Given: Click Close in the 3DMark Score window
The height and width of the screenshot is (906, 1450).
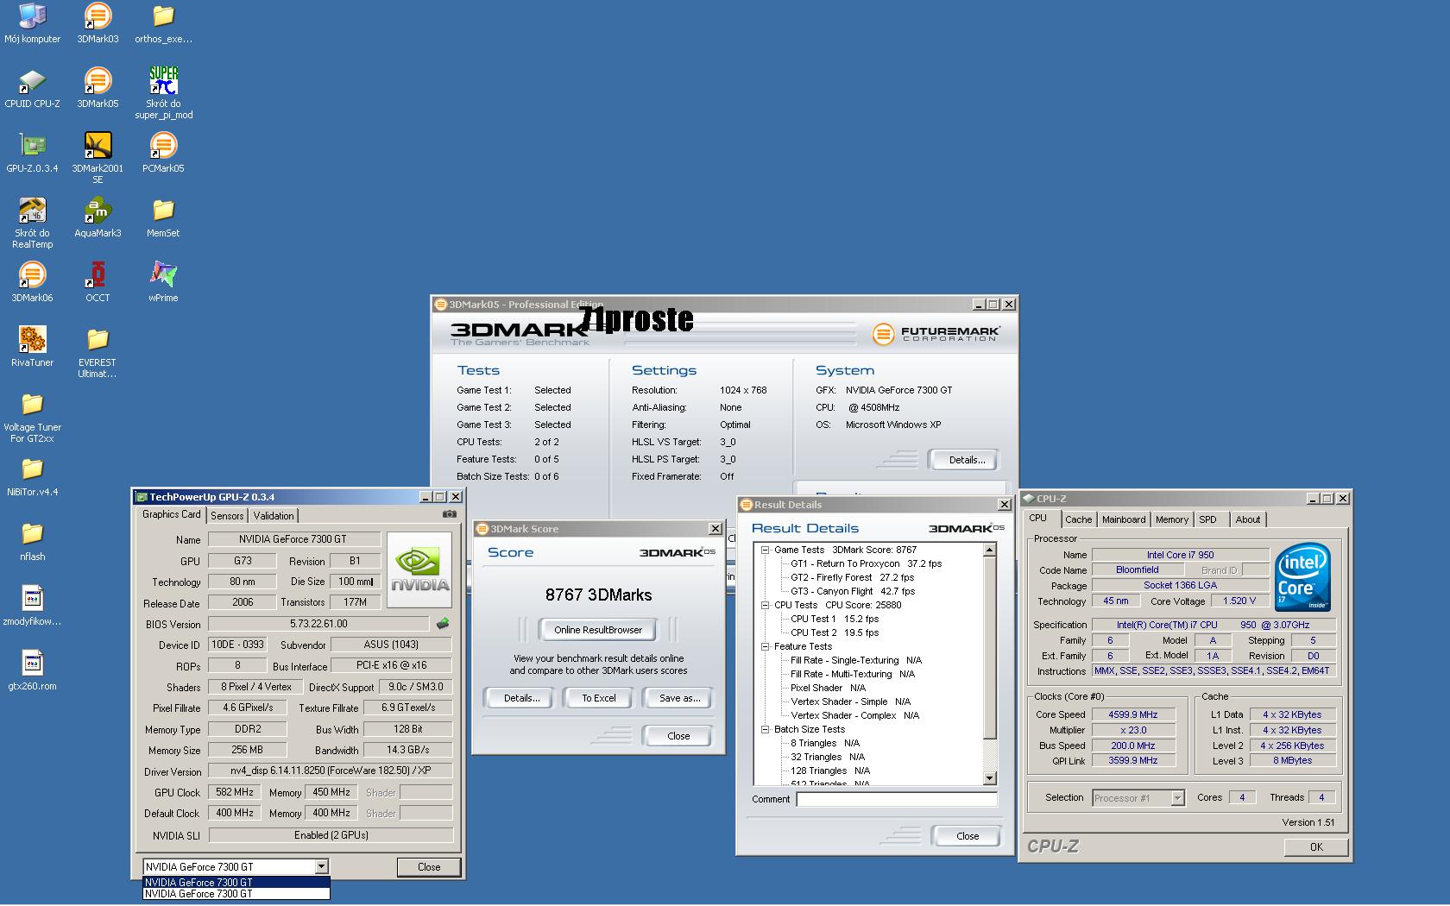Looking at the screenshot, I should coord(678,736).
